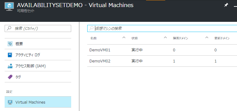The width and height of the screenshot is (237, 111).
Task: Focus the 検索 (Ctrl+/) sidebar search box
Action: tap(38, 28)
